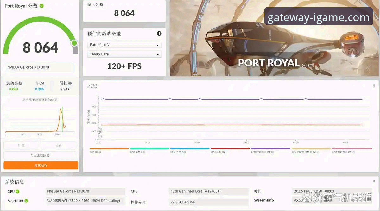The width and height of the screenshot is (380, 211).
Task: Click the 在线比较结果 compare online button
Action: tap(40, 155)
